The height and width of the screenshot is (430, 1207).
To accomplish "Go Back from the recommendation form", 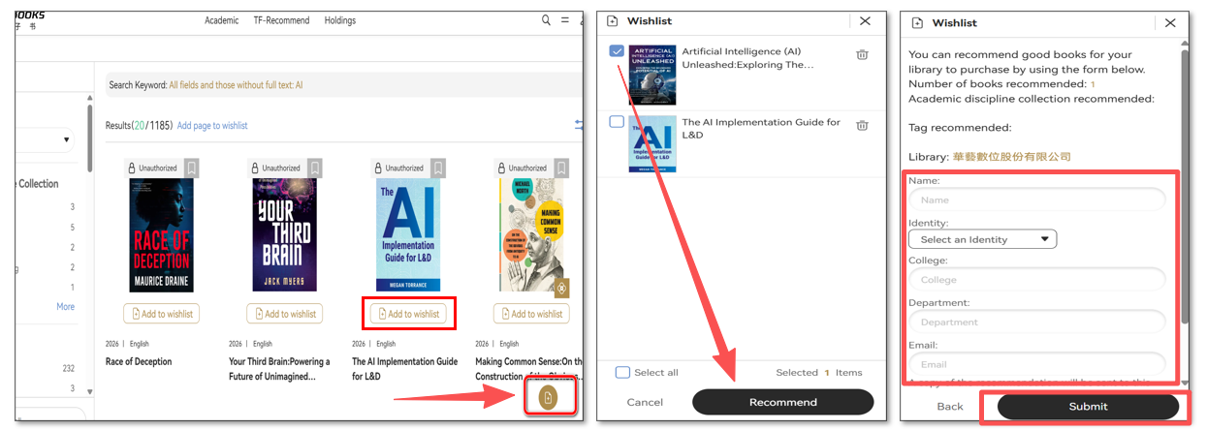I will 950,407.
